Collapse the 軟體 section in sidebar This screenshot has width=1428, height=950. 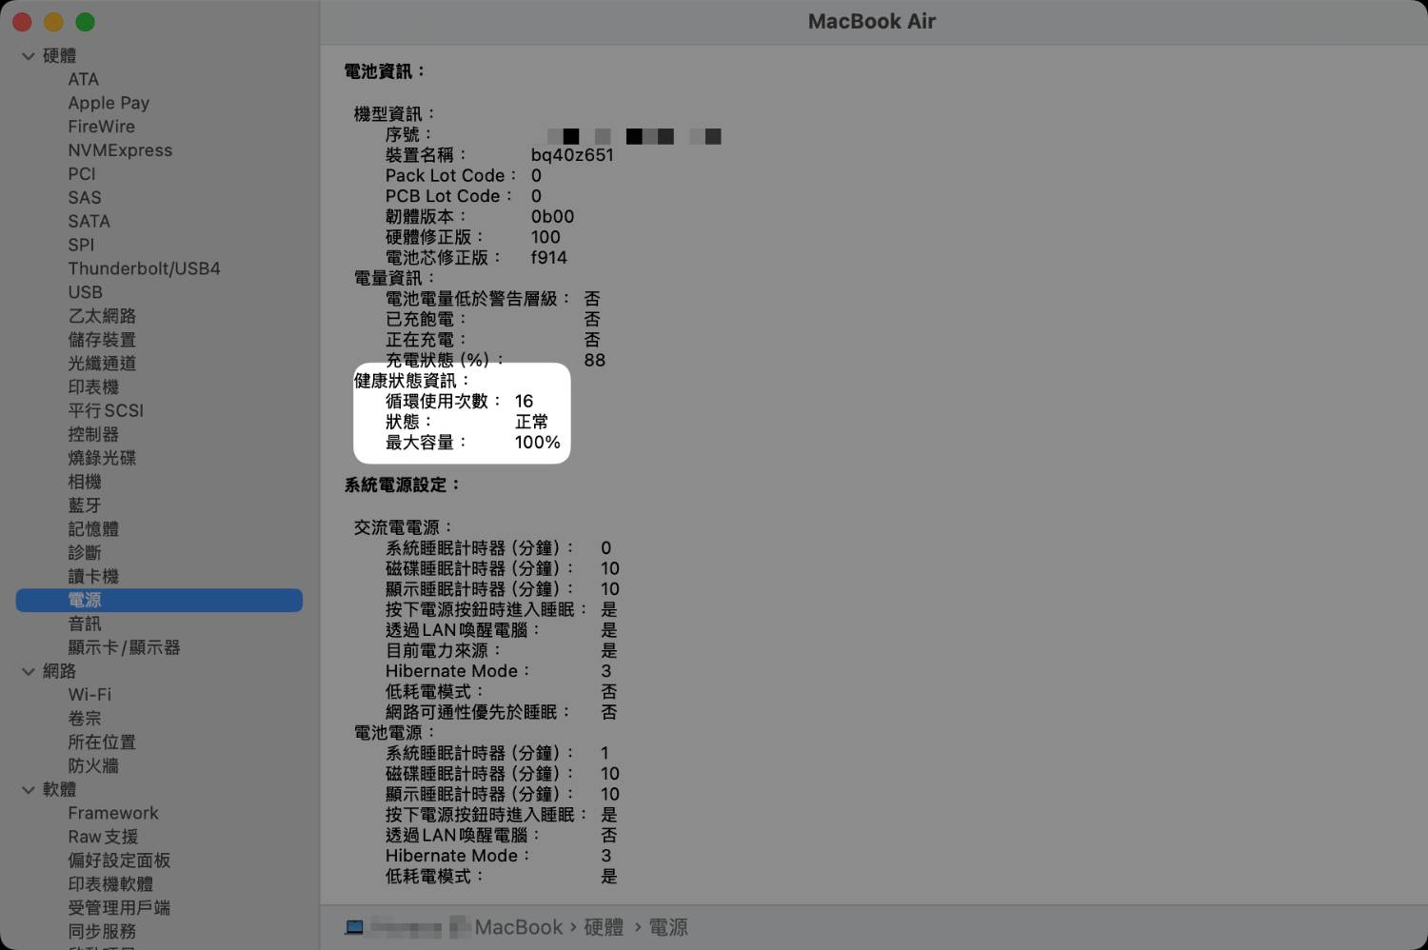click(x=29, y=789)
